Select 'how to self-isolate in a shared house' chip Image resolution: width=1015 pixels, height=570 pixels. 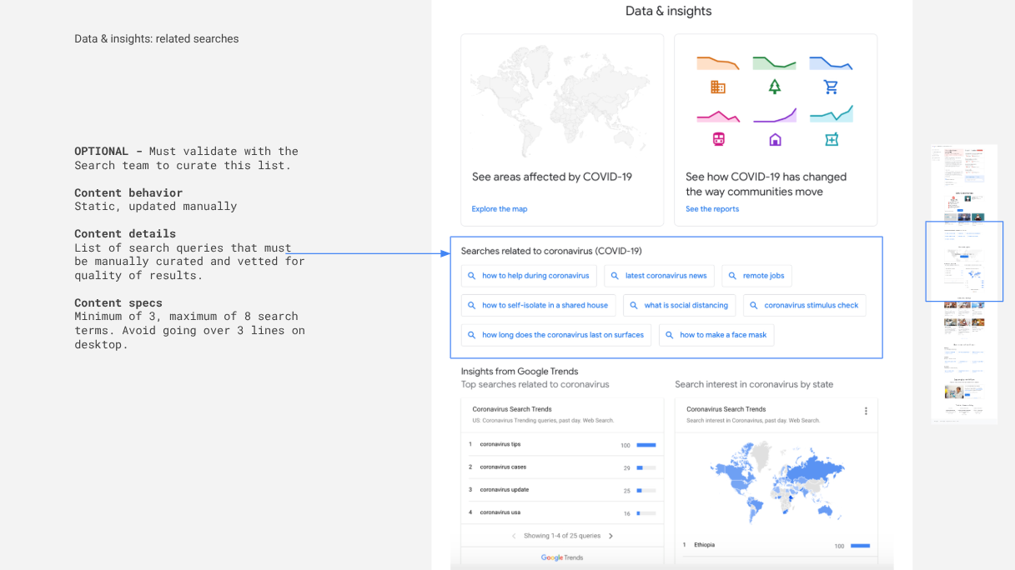coord(539,305)
